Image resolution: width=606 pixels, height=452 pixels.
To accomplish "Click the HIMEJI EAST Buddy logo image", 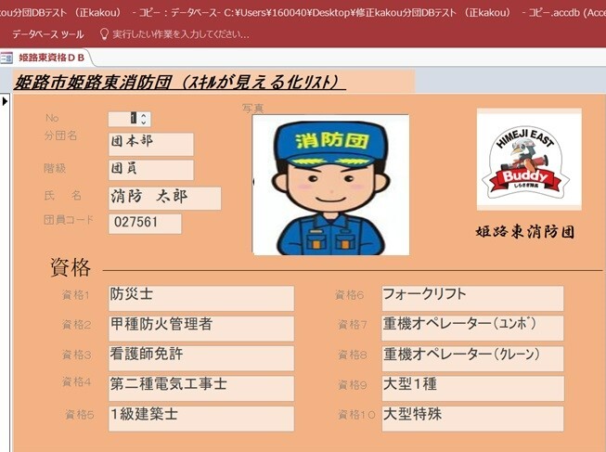I will coord(529,160).
